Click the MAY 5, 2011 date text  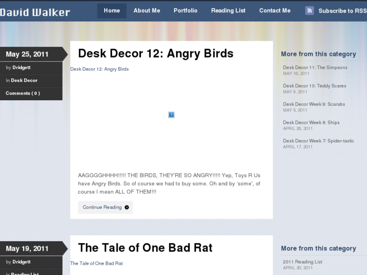click(x=295, y=110)
